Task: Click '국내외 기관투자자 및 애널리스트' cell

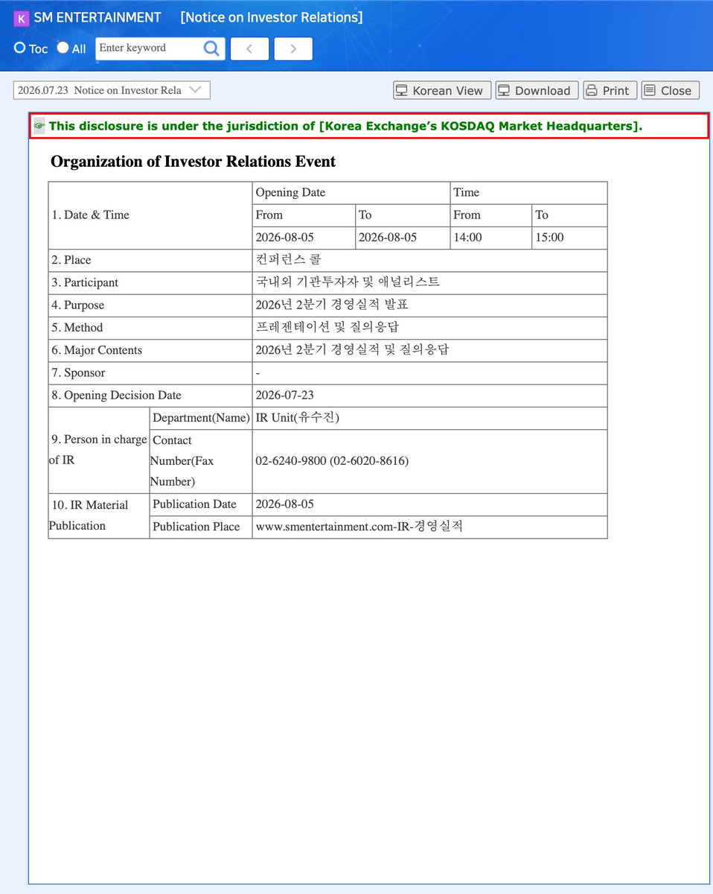Action: click(x=430, y=283)
